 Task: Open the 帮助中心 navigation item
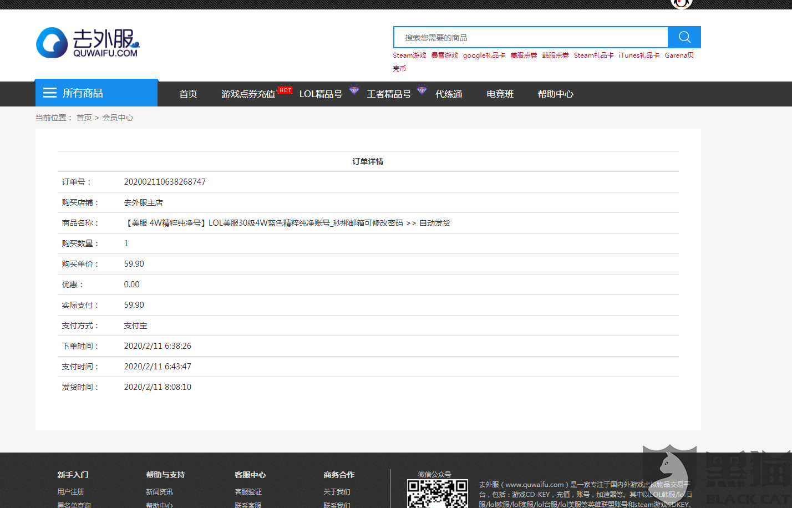click(x=555, y=94)
